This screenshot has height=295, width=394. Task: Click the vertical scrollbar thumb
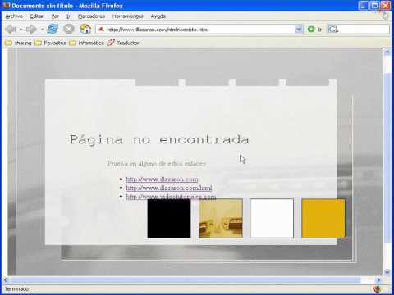tap(387, 157)
